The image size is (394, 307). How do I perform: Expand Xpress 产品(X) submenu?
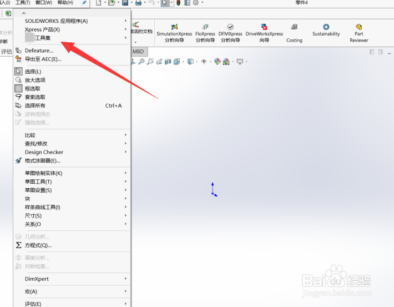tap(72, 29)
